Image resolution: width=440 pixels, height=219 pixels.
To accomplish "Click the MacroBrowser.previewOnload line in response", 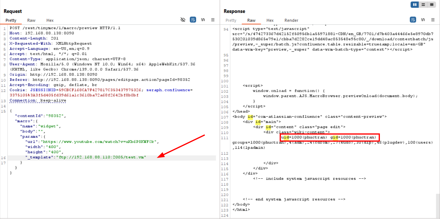I will tap(340, 96).
